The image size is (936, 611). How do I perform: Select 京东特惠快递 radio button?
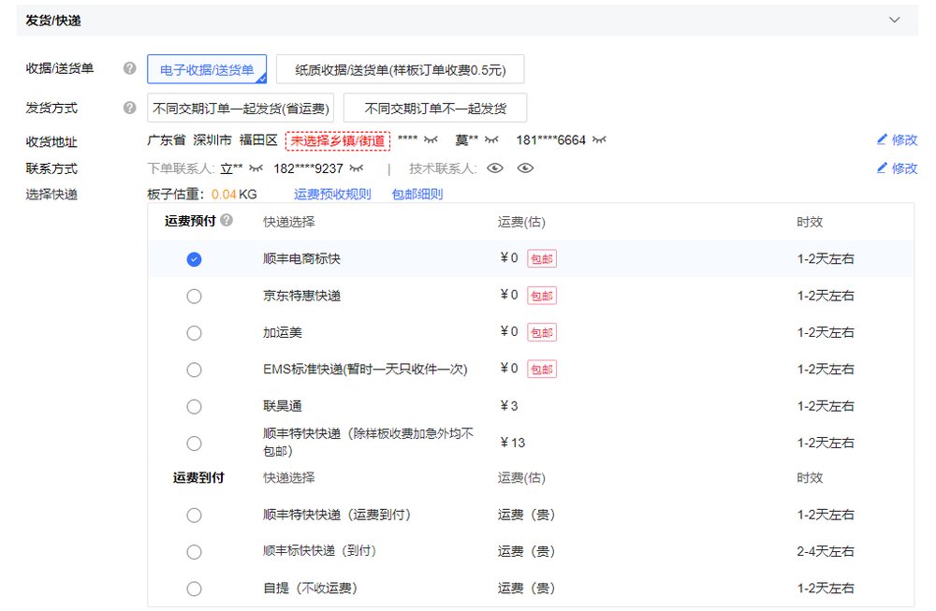[x=194, y=296]
